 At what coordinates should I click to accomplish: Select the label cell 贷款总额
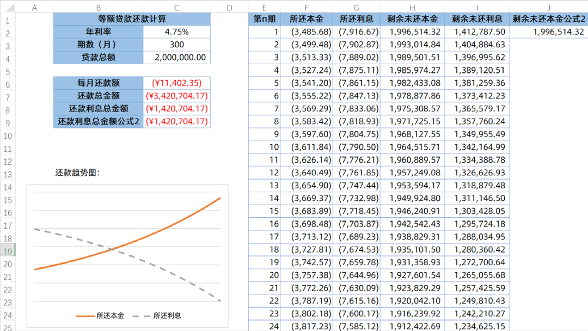pos(98,57)
